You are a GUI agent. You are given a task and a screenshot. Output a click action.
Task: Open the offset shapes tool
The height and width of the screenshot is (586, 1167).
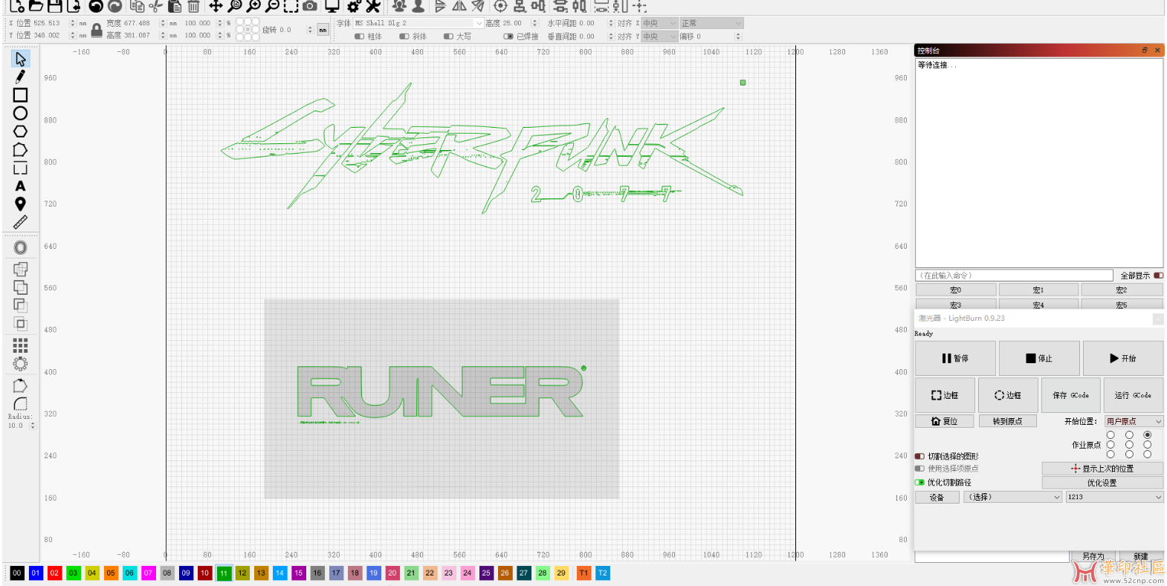click(20, 247)
